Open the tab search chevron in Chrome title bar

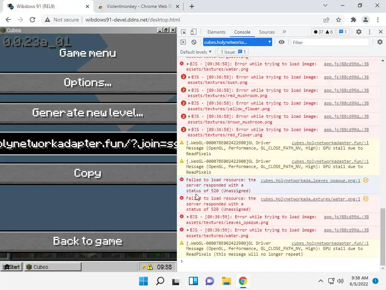tap(325, 5)
